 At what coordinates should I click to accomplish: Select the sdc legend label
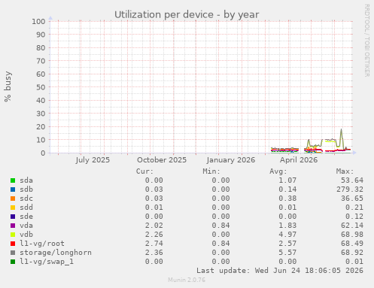click(26, 199)
